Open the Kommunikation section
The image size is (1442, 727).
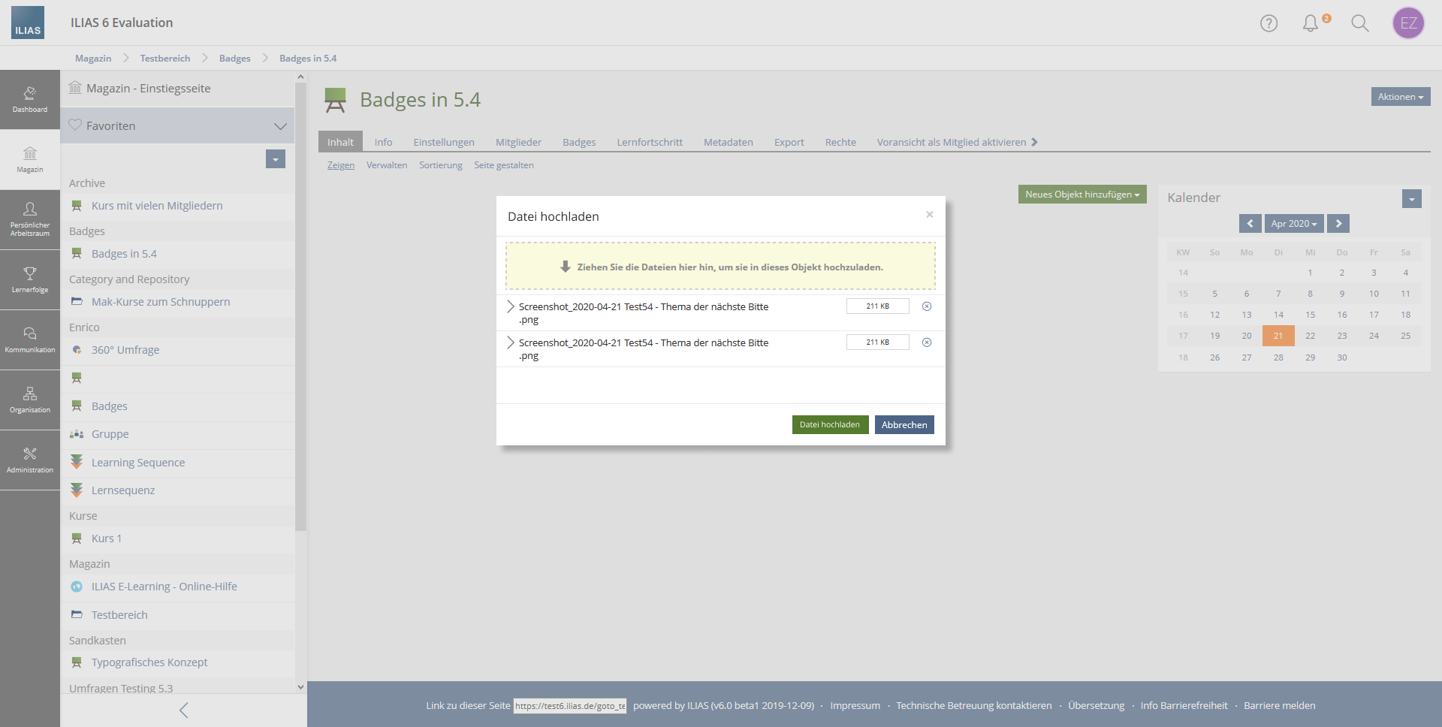(x=30, y=340)
